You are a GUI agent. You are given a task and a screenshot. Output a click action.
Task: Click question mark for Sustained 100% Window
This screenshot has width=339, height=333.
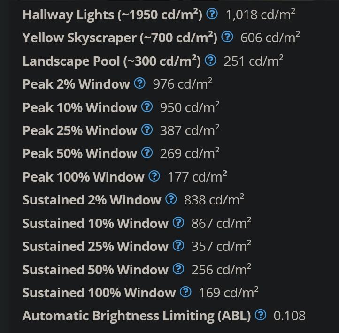coord(186,292)
